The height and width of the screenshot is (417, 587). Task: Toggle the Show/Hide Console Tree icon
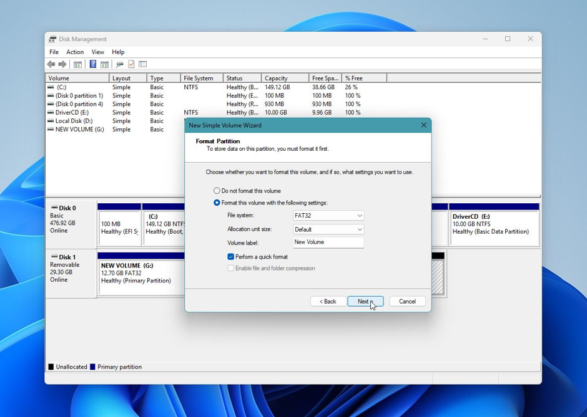(x=77, y=64)
